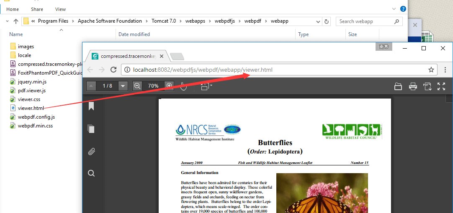The height and width of the screenshot is (213, 453).
Task: Click Tomcat 7.0 breadcrumb
Action: click(x=164, y=21)
